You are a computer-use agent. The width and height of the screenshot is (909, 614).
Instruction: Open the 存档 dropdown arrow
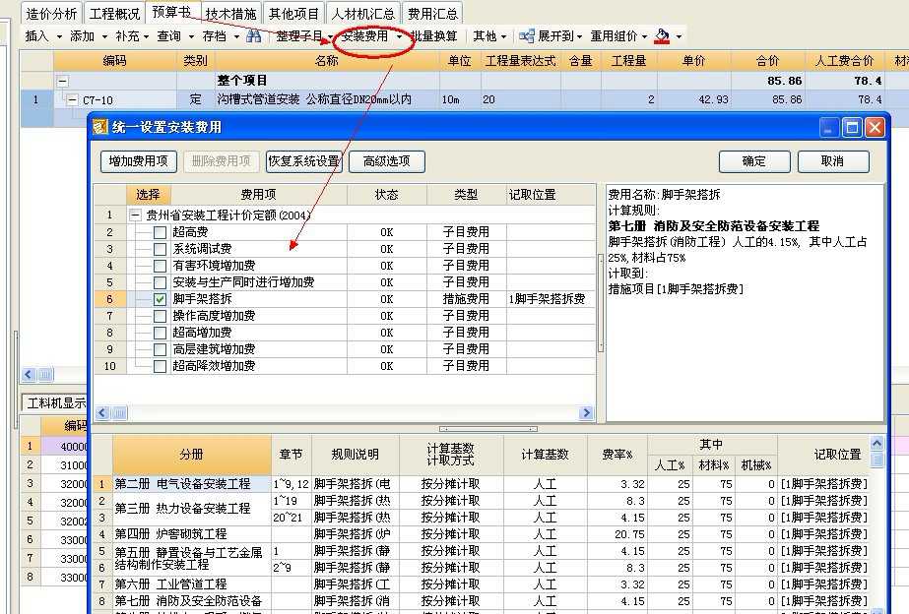tap(236, 36)
